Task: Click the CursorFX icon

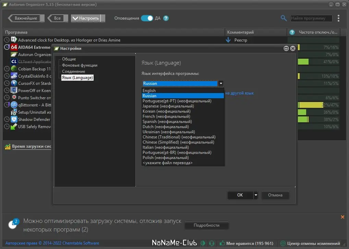Action: click(x=14, y=83)
